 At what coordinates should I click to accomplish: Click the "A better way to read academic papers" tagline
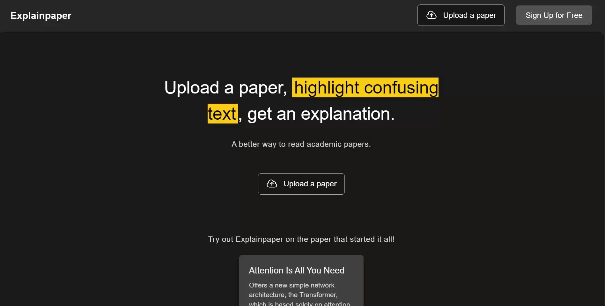coord(301,144)
